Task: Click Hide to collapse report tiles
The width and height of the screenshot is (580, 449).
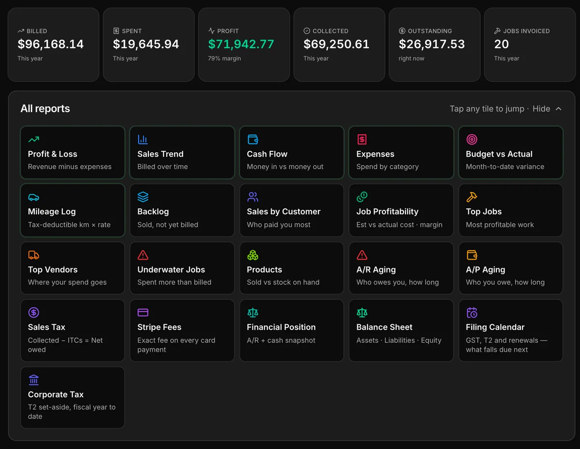Action: click(x=541, y=109)
